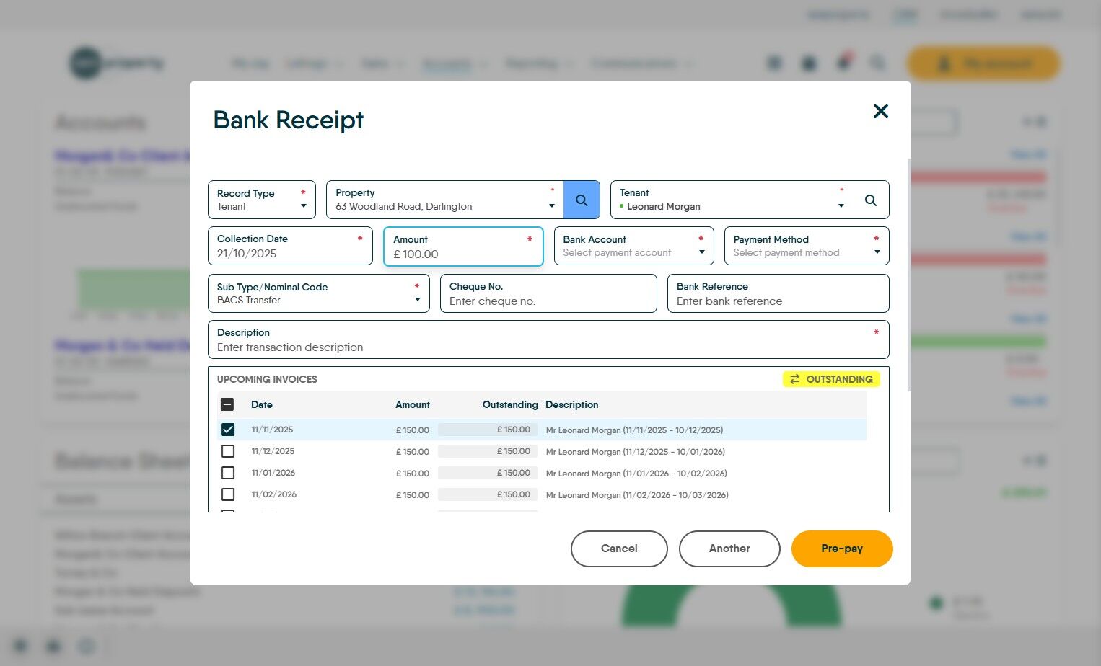
Task: Open the Record Type dropdown
Action: pos(262,200)
